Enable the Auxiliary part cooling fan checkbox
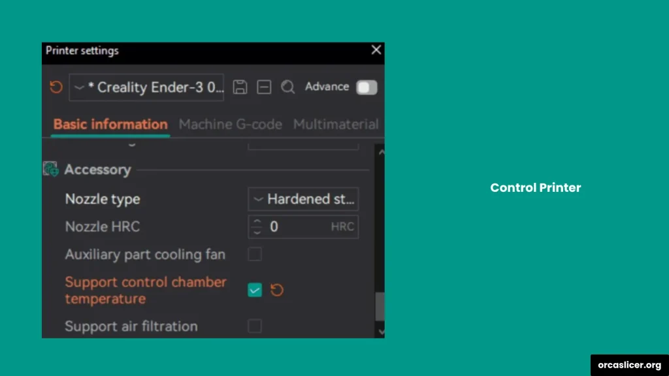Screen dimensions: 669x376 pos(255,254)
